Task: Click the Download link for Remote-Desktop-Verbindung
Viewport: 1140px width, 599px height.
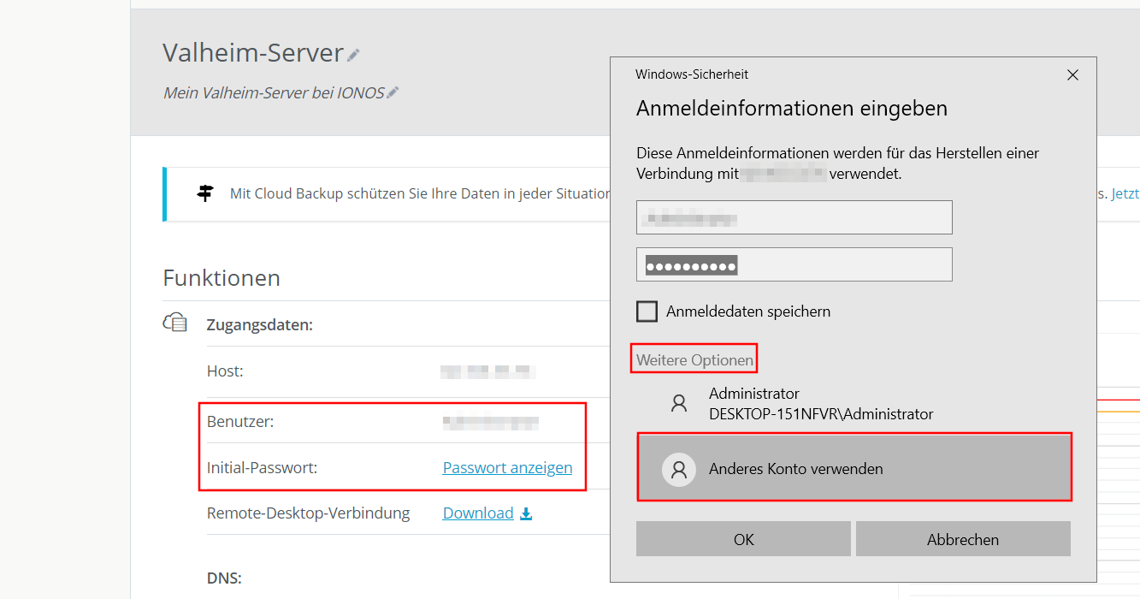Action: 478,513
